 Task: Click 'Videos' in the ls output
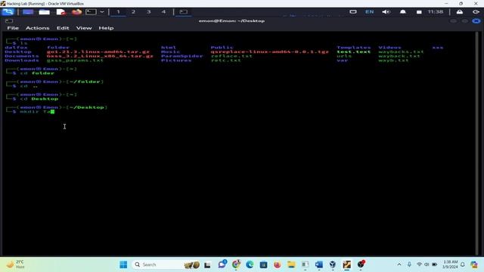pos(389,48)
